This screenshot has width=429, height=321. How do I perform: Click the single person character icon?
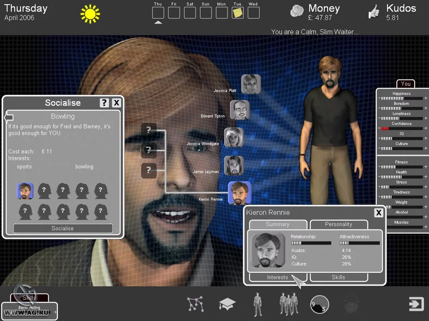(257, 304)
